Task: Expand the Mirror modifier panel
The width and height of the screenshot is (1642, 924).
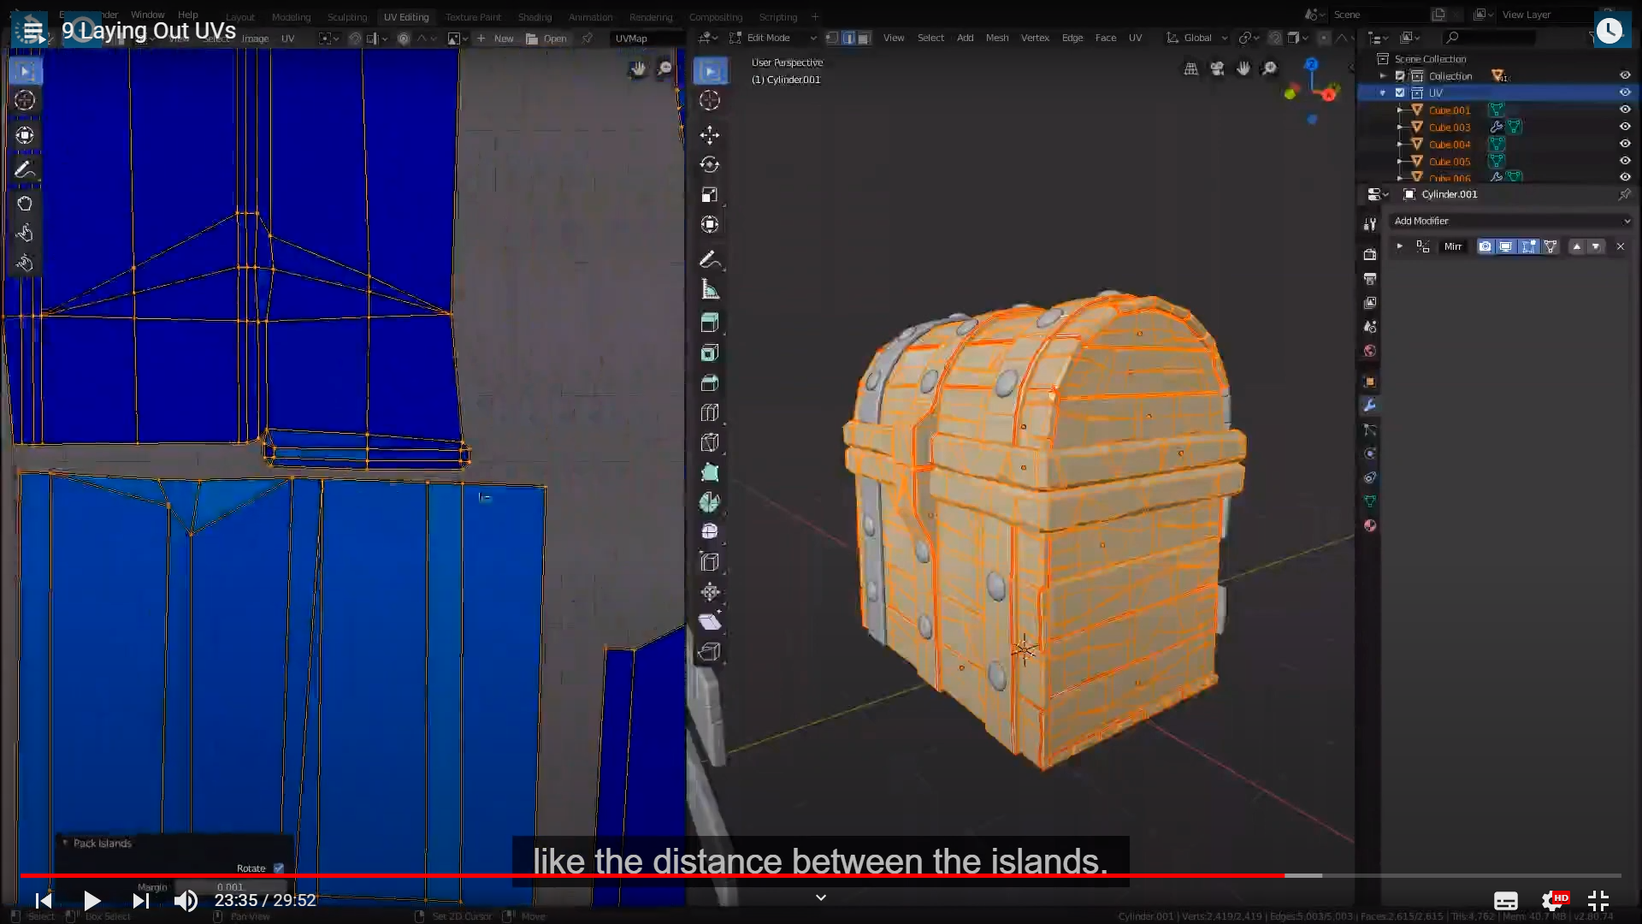Action: click(1400, 246)
